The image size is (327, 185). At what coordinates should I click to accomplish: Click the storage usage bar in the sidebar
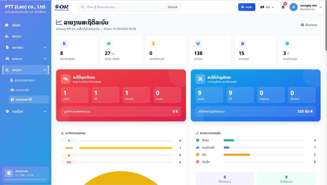pos(26,179)
